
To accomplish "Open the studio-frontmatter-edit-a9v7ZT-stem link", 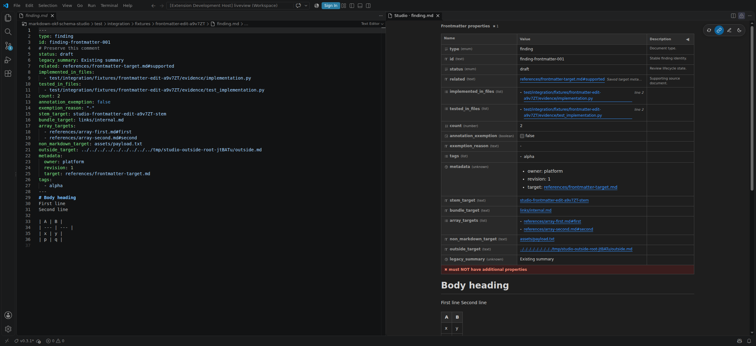I will (x=554, y=200).
